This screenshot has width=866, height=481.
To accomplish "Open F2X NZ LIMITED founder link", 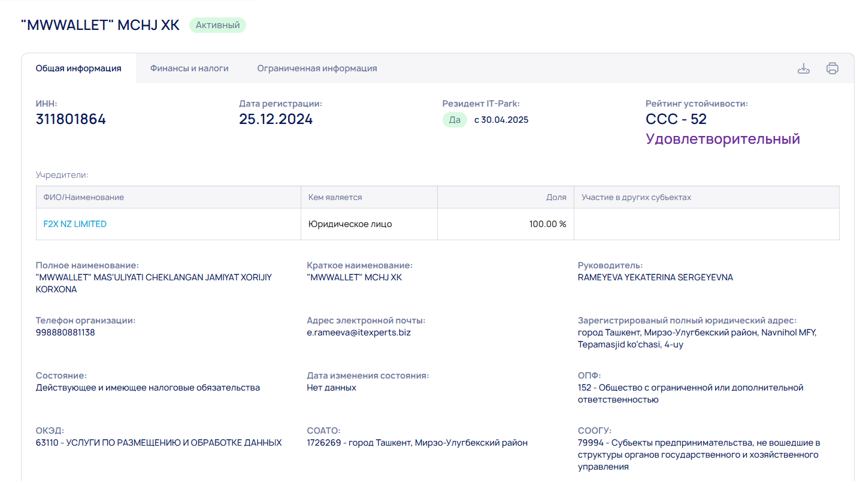I will [x=75, y=224].
